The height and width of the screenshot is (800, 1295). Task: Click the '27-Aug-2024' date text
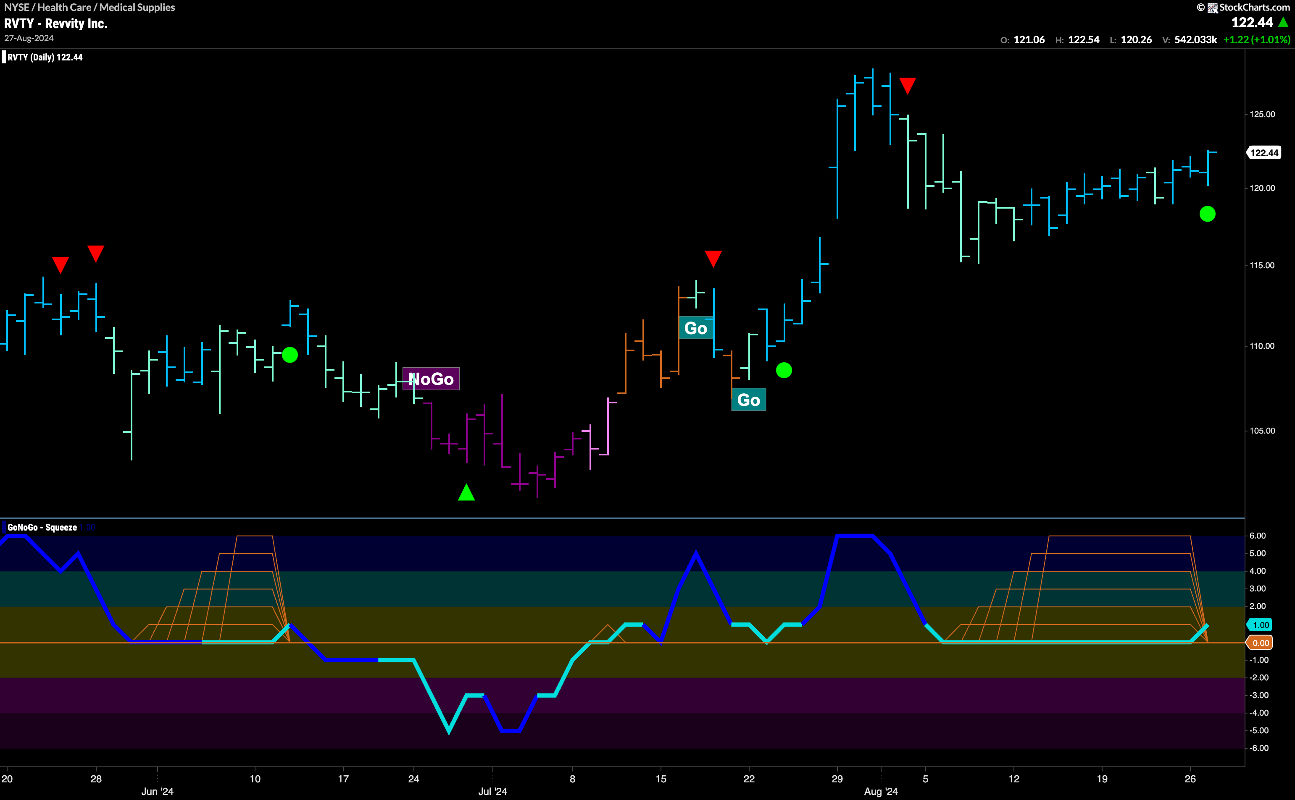[x=29, y=38]
